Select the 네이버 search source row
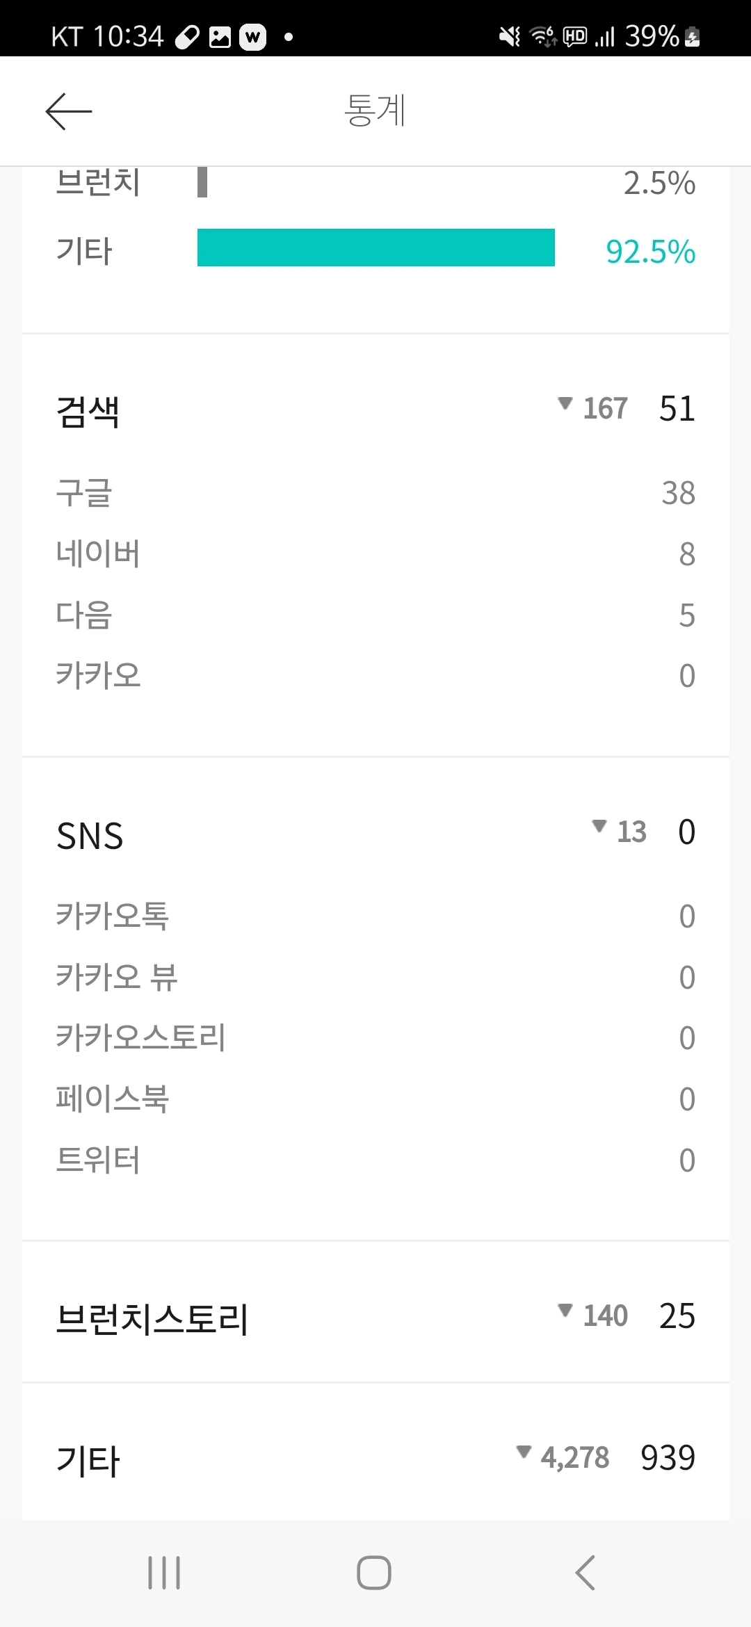 375,554
